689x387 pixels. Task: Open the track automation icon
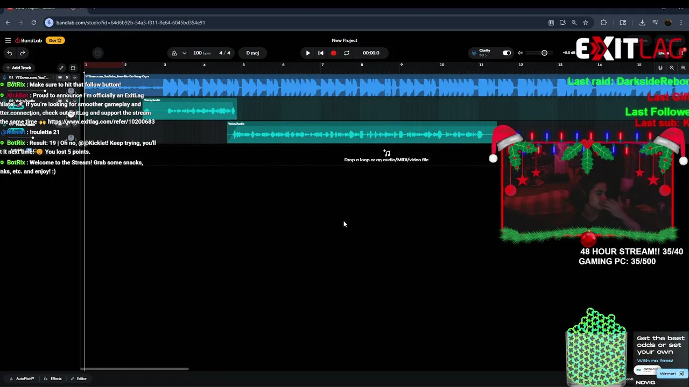(61, 68)
